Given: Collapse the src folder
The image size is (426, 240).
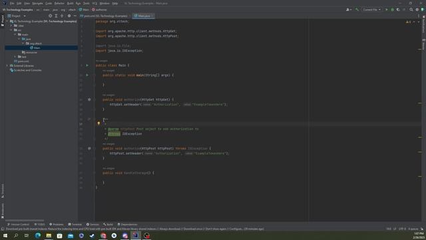Looking at the screenshot, I should pyautogui.click(x=11, y=30).
